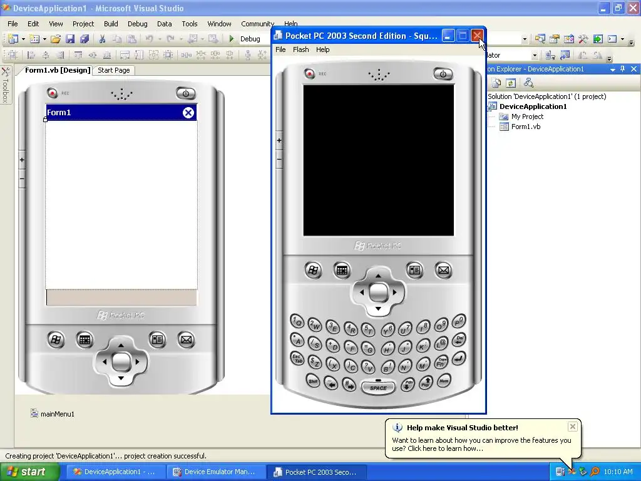The height and width of the screenshot is (481, 641).
Task: Open Device Options icon in device toolbar
Action: (565, 55)
